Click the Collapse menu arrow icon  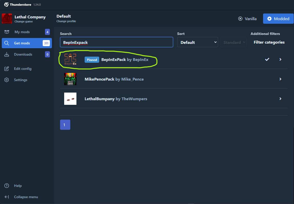7,197
